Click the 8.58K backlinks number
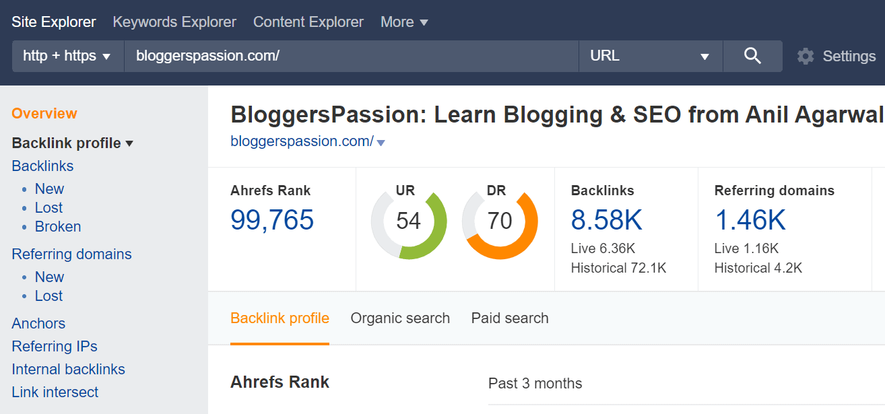Image resolution: width=885 pixels, height=414 pixels. click(606, 220)
